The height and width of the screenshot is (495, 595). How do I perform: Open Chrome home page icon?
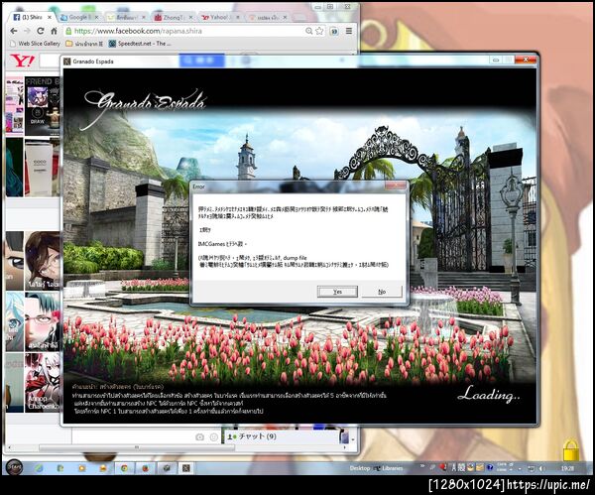[54, 31]
